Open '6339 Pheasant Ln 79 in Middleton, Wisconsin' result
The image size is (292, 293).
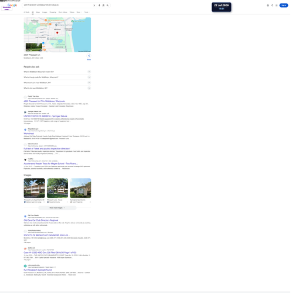point(45,101)
